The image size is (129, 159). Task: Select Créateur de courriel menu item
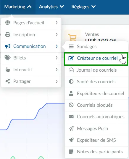point(96,58)
